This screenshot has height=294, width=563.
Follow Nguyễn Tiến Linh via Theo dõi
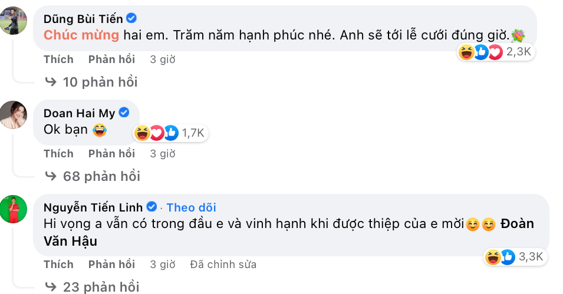point(191,207)
